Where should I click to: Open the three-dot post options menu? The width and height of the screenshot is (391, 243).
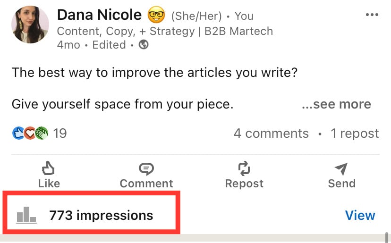point(372,15)
